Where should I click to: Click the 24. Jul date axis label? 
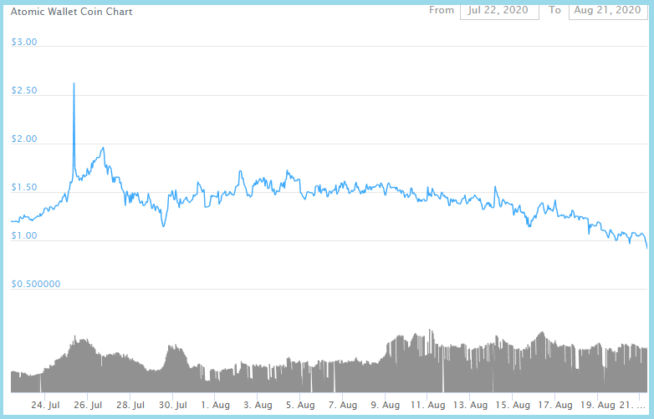[x=45, y=405]
